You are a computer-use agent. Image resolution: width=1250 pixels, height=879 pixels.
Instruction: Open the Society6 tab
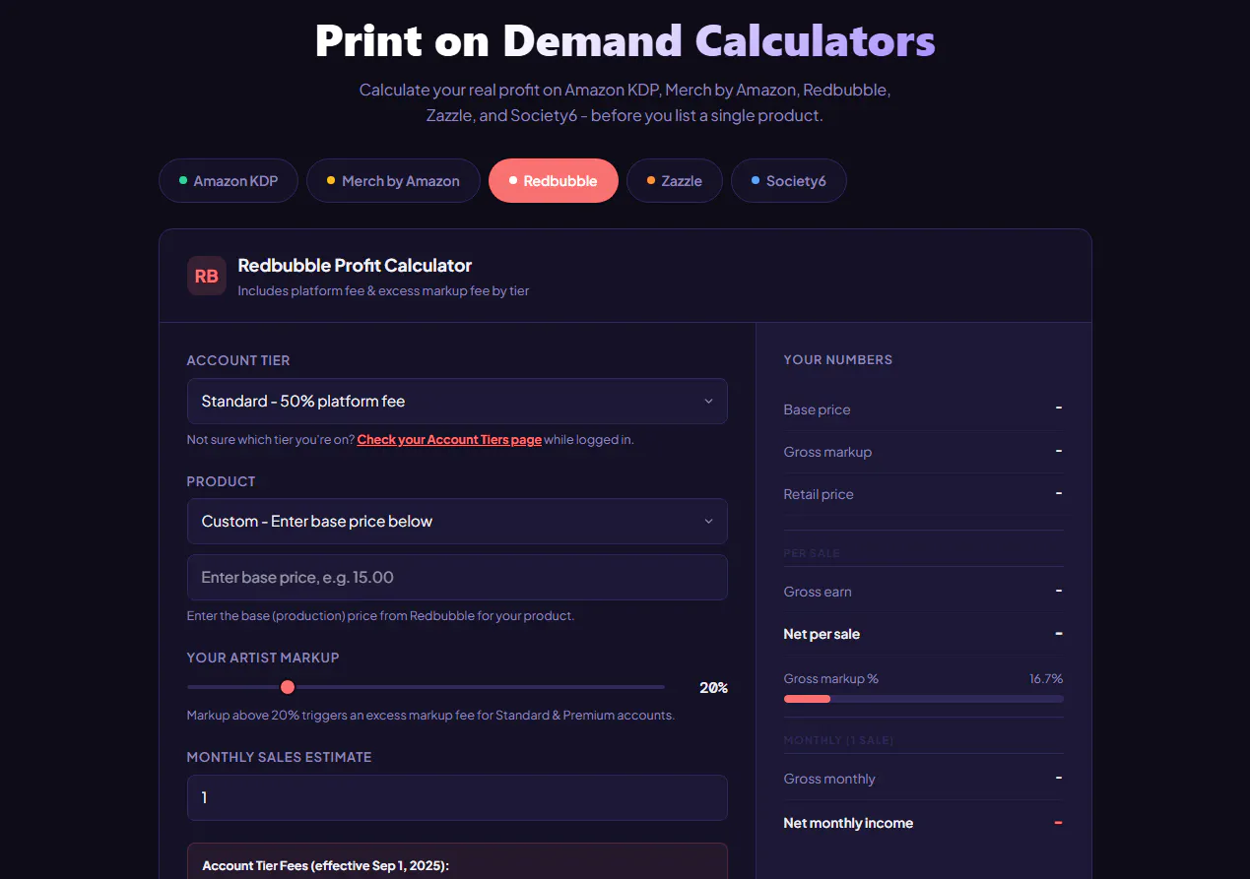(789, 181)
